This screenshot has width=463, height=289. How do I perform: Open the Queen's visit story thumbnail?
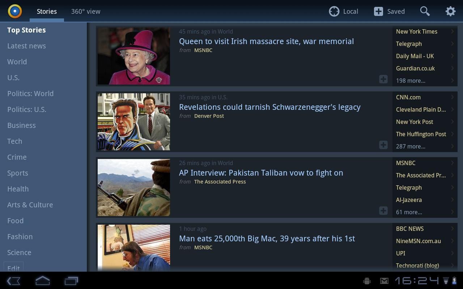pyautogui.click(x=133, y=56)
